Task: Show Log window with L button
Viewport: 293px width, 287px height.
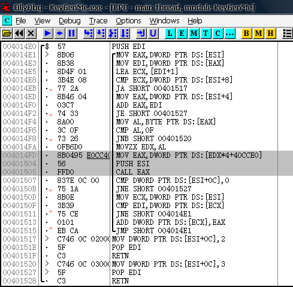Action: tap(170, 33)
